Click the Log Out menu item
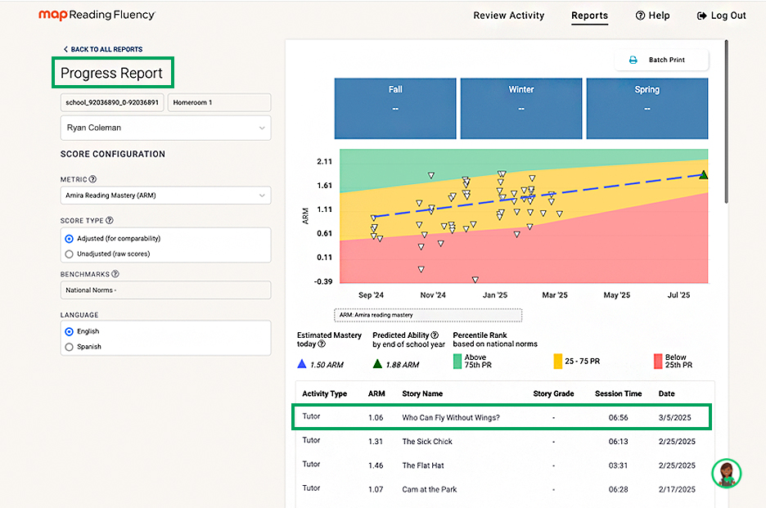This screenshot has height=508, width=766. [722, 16]
